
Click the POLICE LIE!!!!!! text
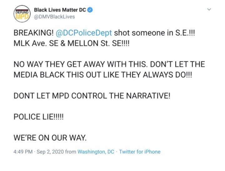38,117
